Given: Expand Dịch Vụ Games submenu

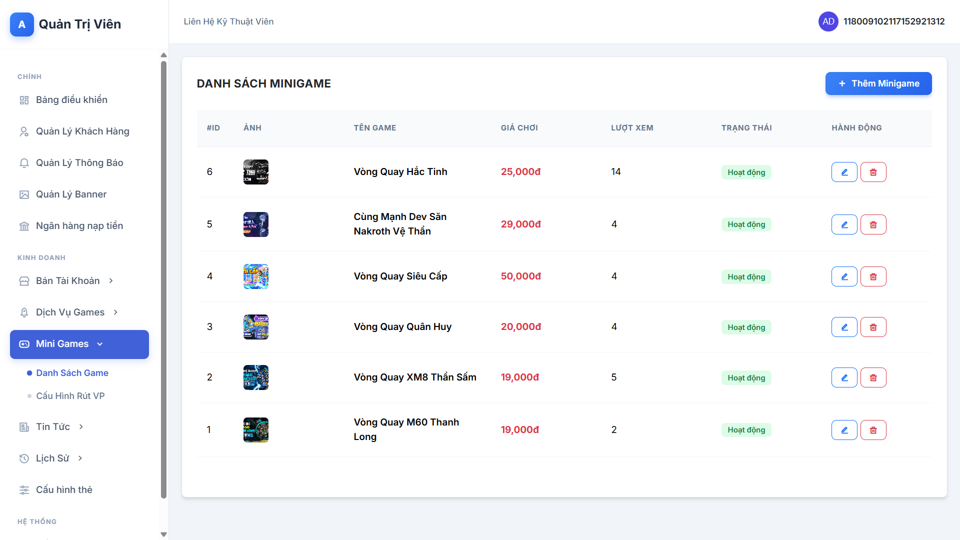Looking at the screenshot, I should tap(70, 312).
